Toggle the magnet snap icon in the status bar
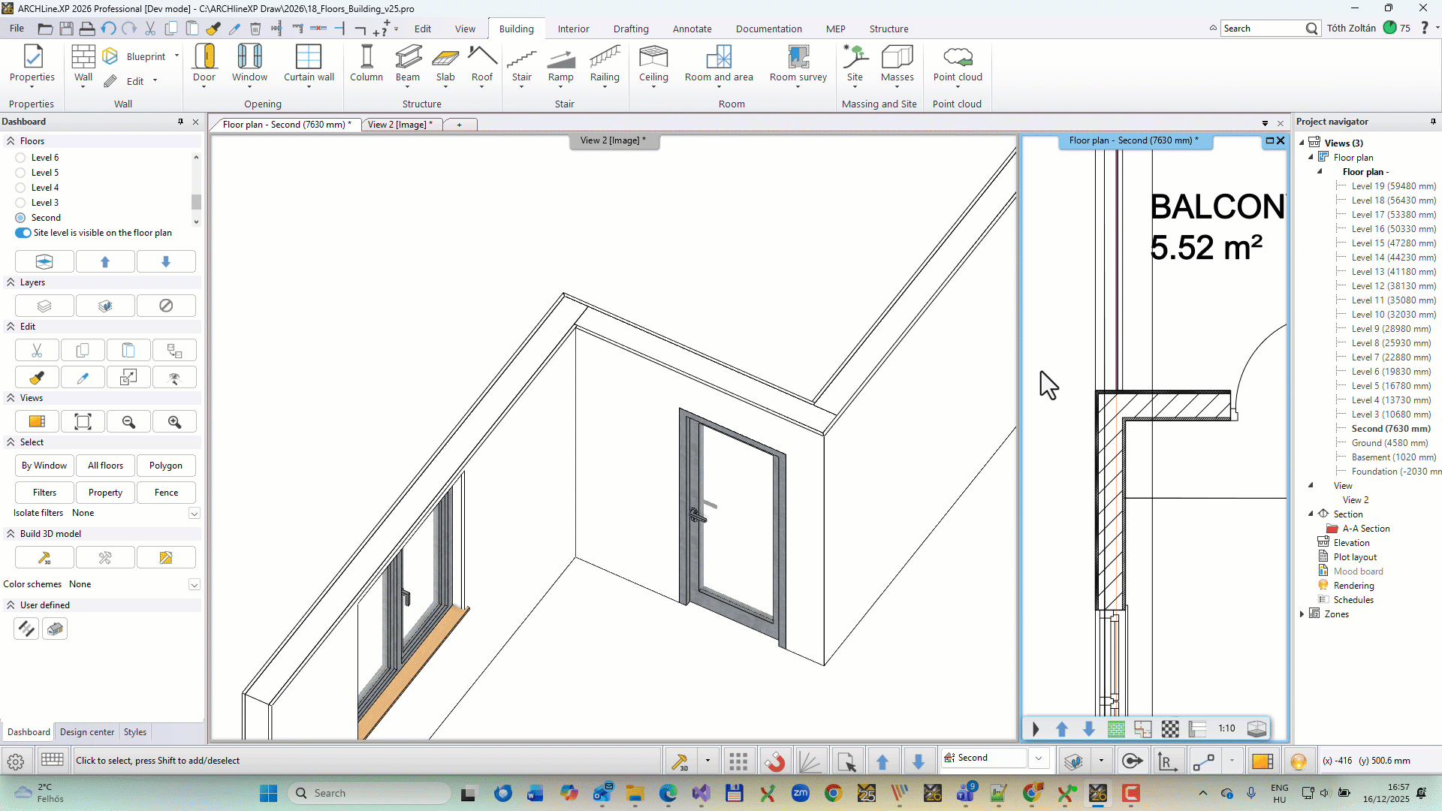 click(775, 760)
